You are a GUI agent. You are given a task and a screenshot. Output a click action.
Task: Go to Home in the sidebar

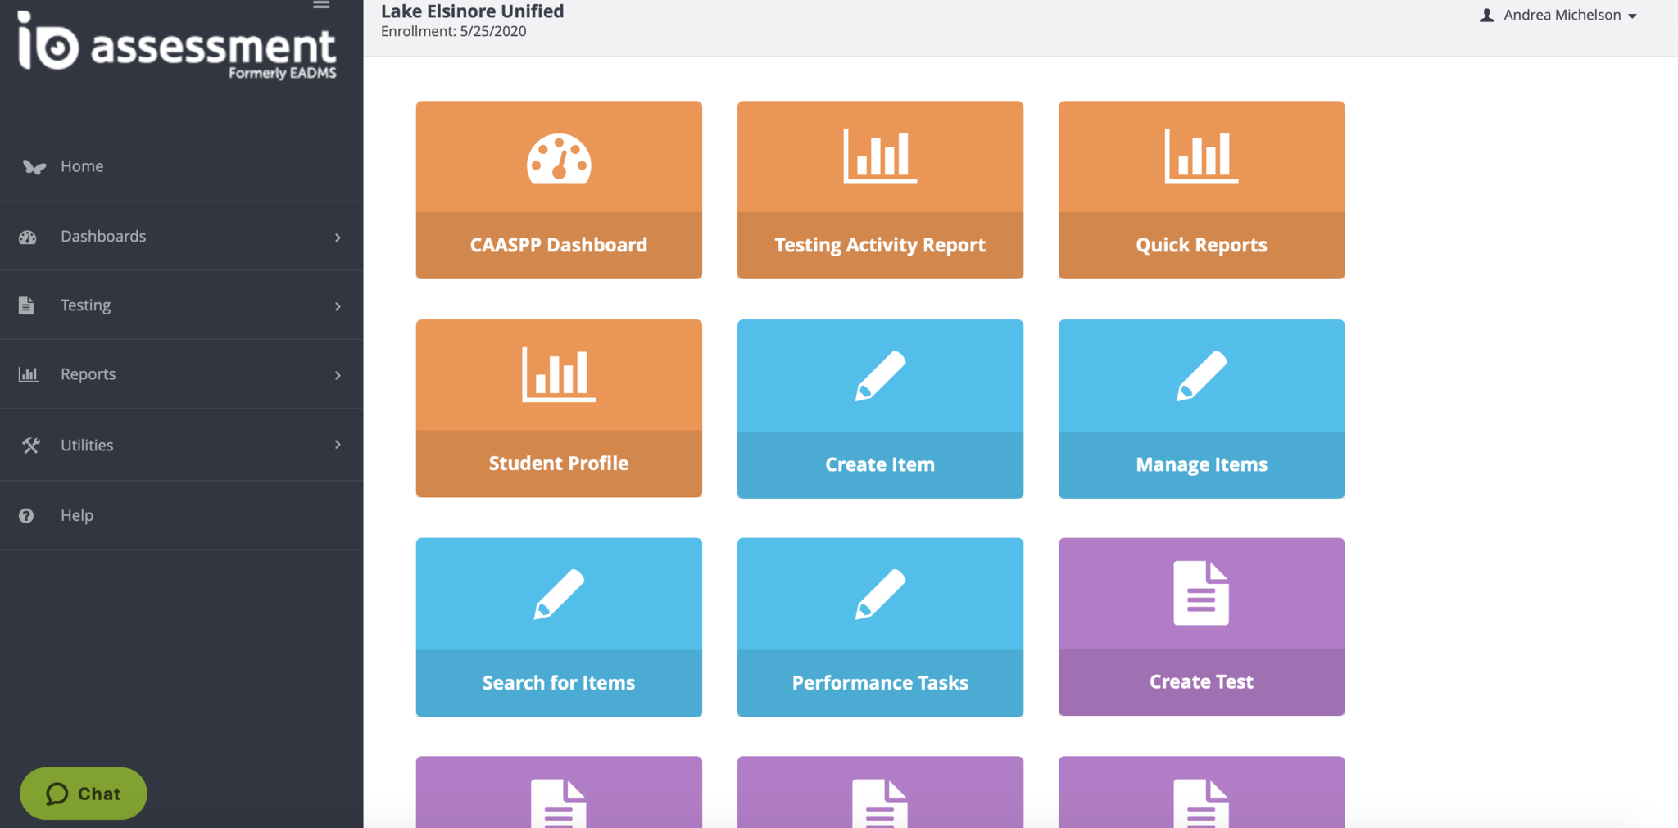[82, 166]
